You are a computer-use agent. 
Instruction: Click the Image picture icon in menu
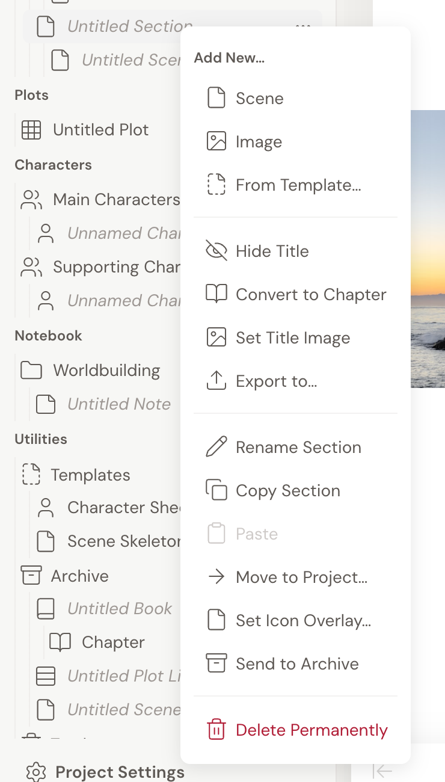click(216, 141)
